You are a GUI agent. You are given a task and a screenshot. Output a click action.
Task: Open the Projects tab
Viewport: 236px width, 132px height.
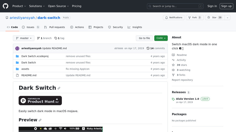coord(96,27)
